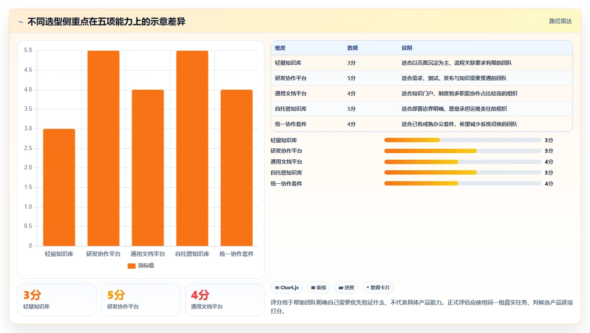Image resolution: width=590 pixels, height=333 pixels.
Task: Click the 自托管知识库 bar in chart
Action: tap(192, 148)
